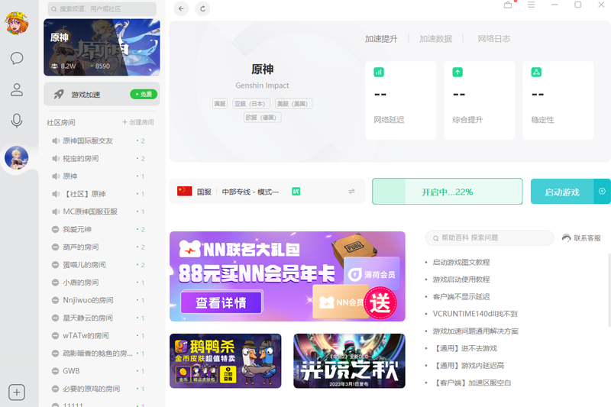Viewport: 611px width, 407px height.
Task: Click the top search channels input field
Action: (102, 8)
